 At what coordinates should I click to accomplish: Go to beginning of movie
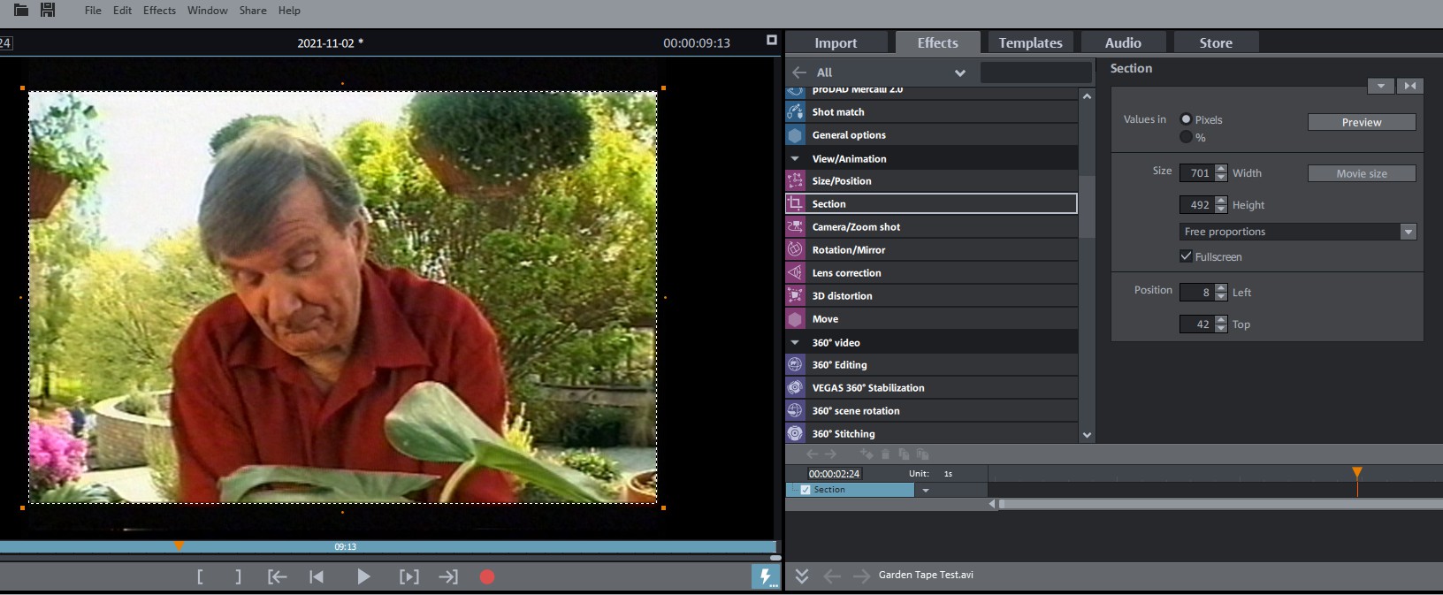tap(316, 577)
